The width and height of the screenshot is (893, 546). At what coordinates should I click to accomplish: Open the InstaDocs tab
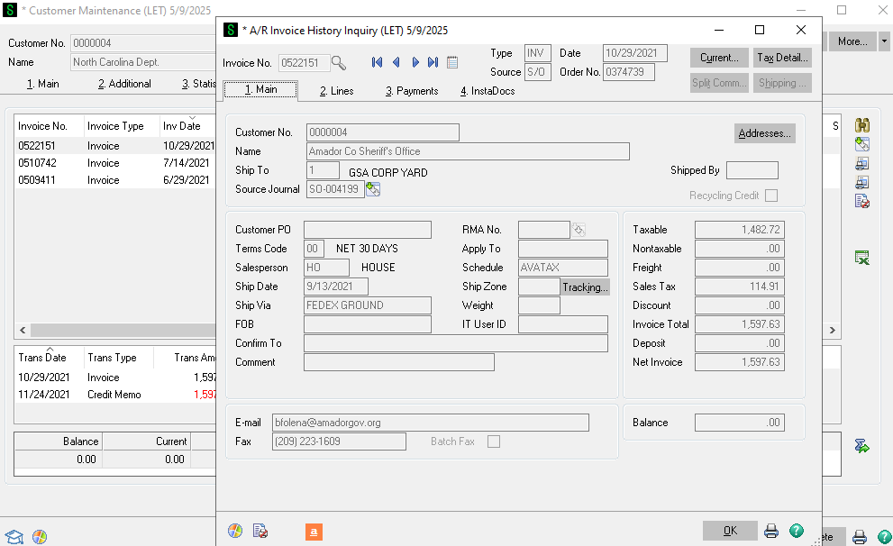point(488,91)
